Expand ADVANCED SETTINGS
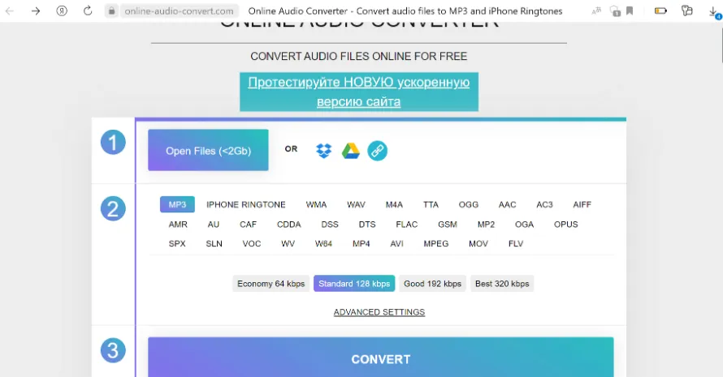 click(x=379, y=311)
